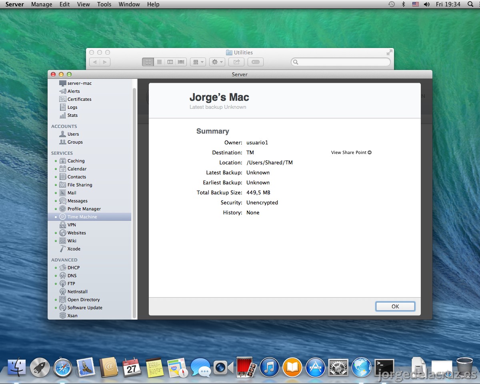Click the Share button in Utilities window
The width and height of the screenshot is (480, 384).
(236, 62)
